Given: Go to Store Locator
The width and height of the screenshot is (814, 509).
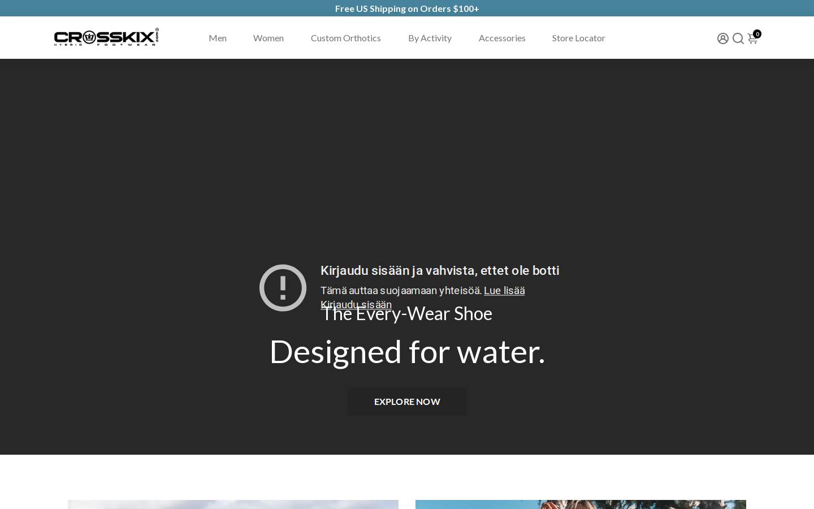Looking at the screenshot, I should pyautogui.click(x=578, y=38).
